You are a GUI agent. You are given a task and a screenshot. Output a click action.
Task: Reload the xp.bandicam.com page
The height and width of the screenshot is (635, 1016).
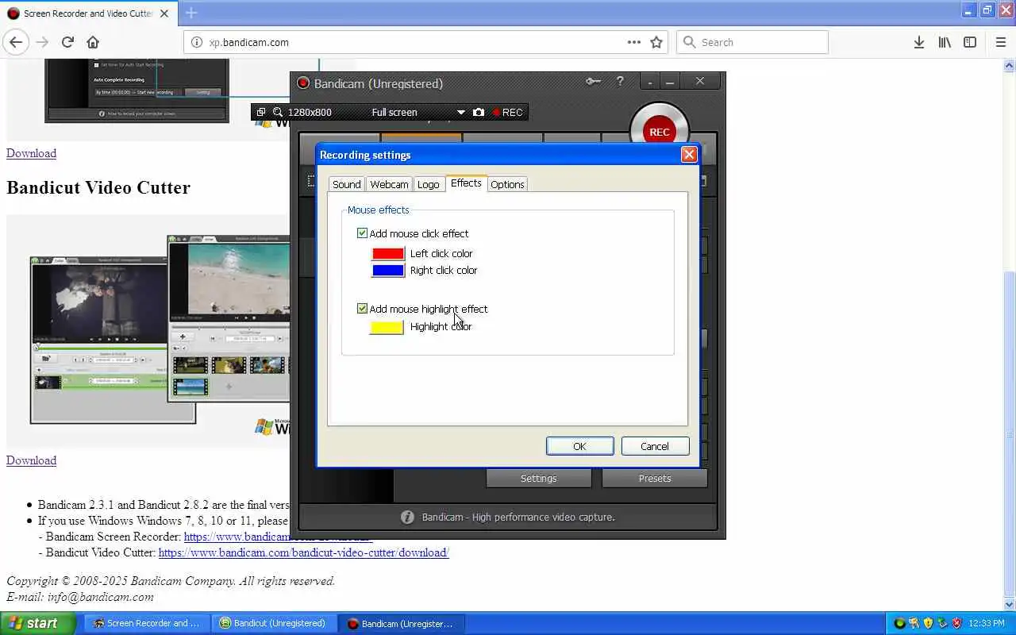(67, 42)
